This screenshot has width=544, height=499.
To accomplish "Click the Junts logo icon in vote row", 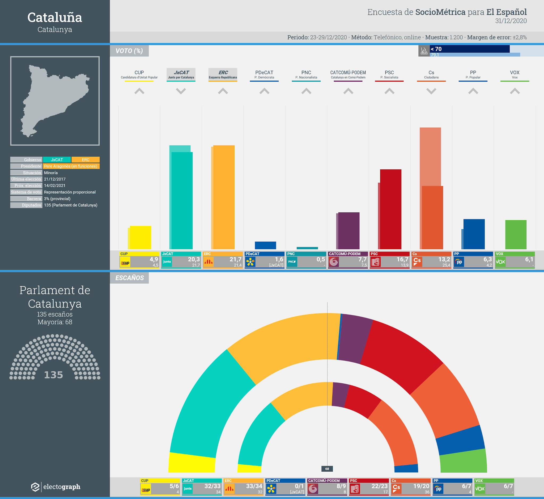I will pyautogui.click(x=167, y=262).
